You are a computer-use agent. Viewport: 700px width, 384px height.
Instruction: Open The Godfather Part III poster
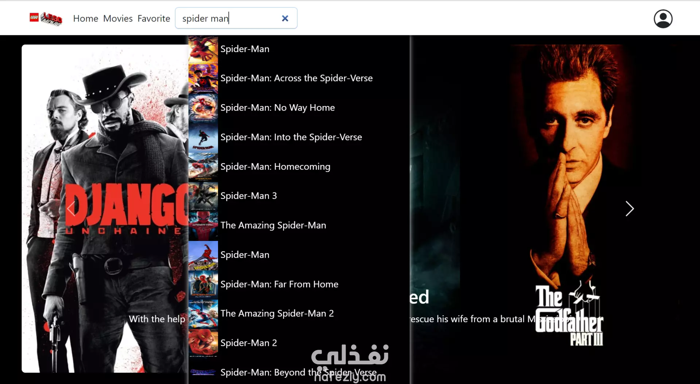(569, 209)
